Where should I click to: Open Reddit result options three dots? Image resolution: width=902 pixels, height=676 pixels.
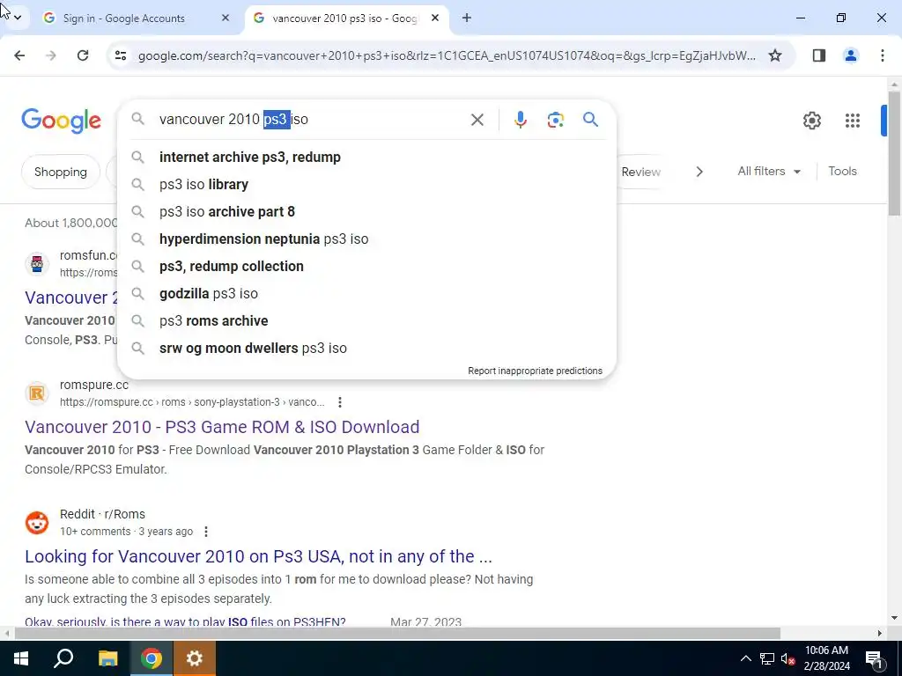pyautogui.click(x=206, y=532)
